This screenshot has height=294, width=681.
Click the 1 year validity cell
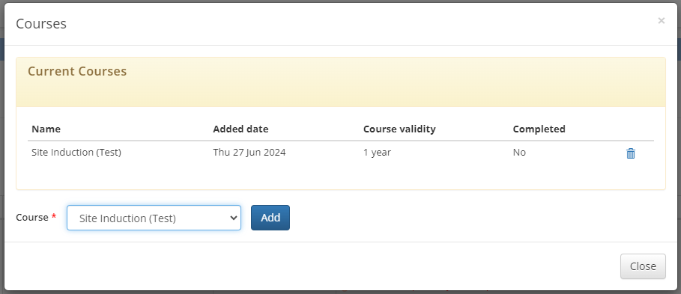pyautogui.click(x=377, y=152)
